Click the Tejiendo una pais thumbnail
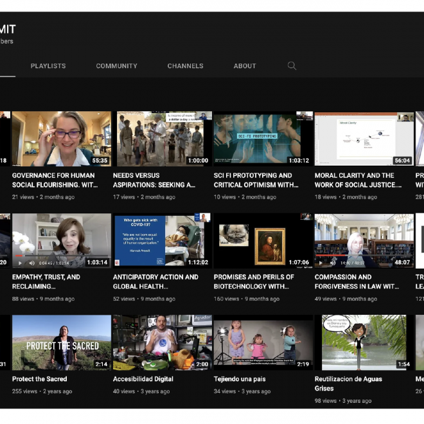The width and height of the screenshot is (424, 424). click(263, 342)
